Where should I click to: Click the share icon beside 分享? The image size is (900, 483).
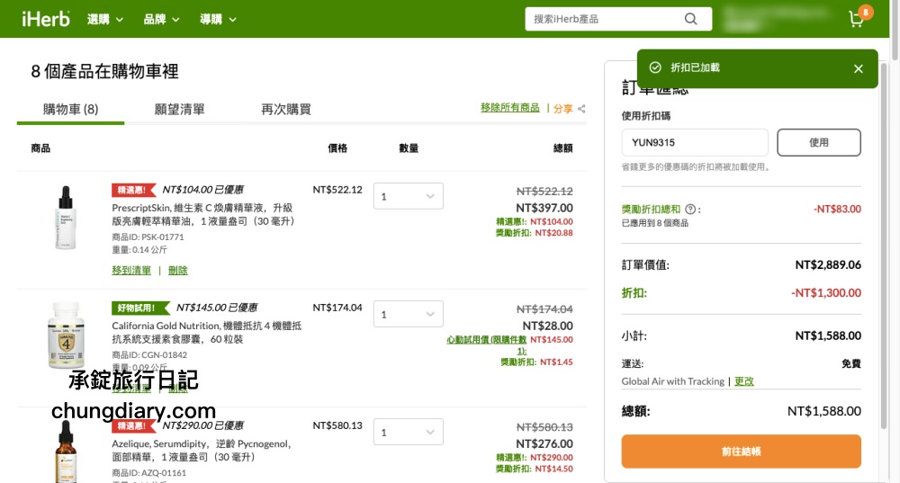(x=581, y=109)
